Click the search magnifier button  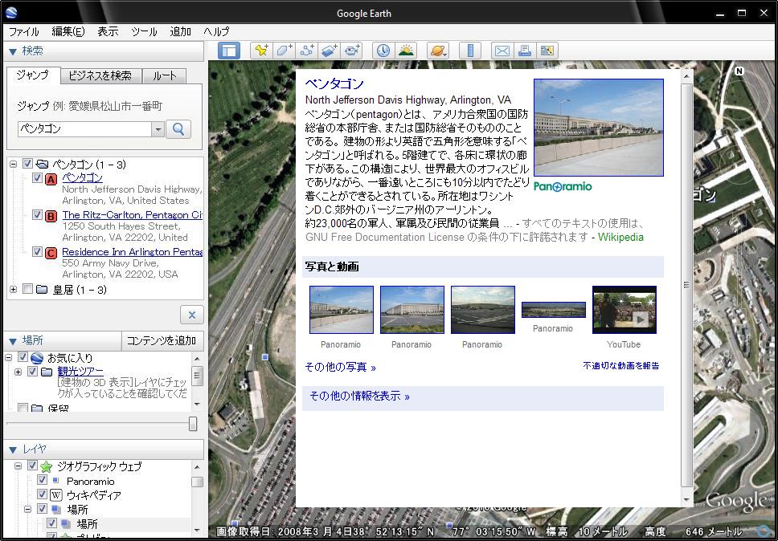(x=178, y=129)
